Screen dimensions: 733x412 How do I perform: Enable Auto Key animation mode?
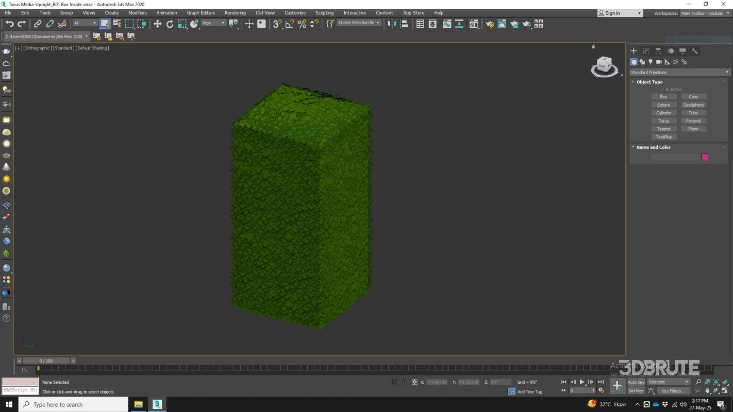636,382
